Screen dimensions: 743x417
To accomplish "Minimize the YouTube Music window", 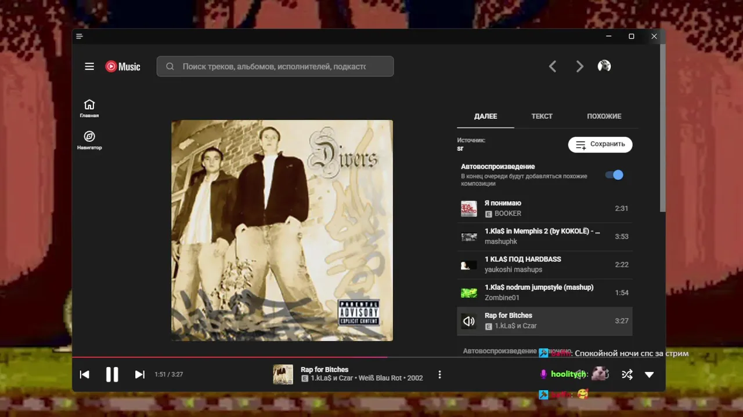I will click(609, 36).
